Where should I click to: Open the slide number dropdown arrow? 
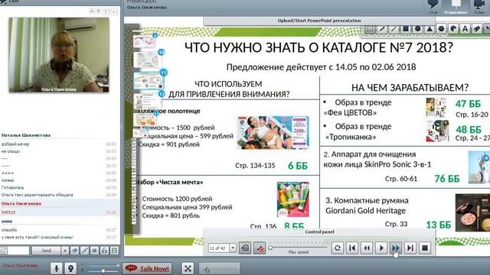tap(233, 247)
